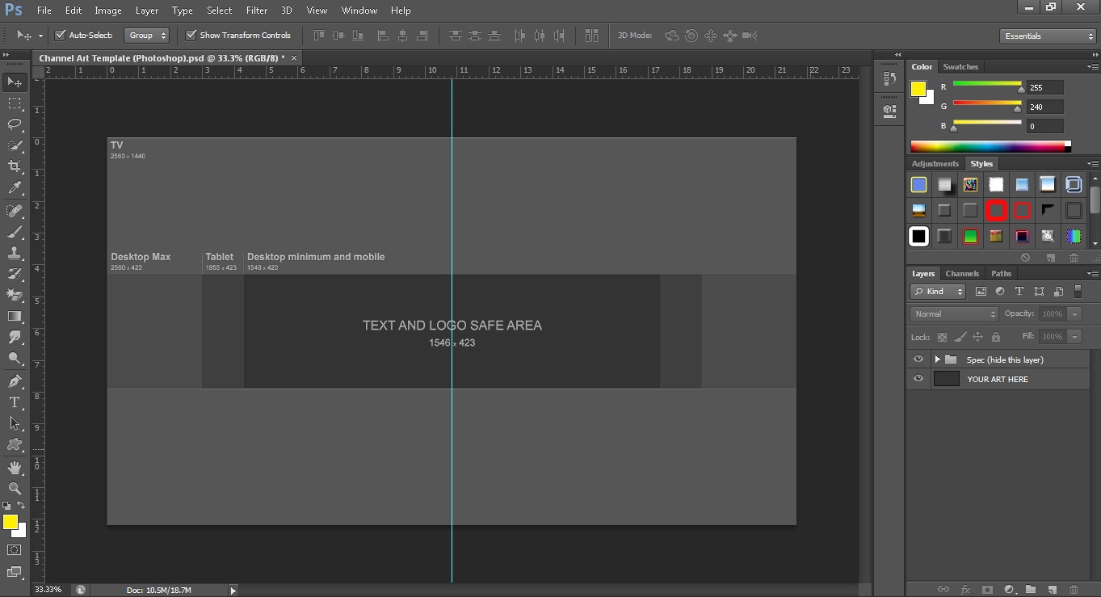Open the Layers panel flyout menu

click(1092, 274)
